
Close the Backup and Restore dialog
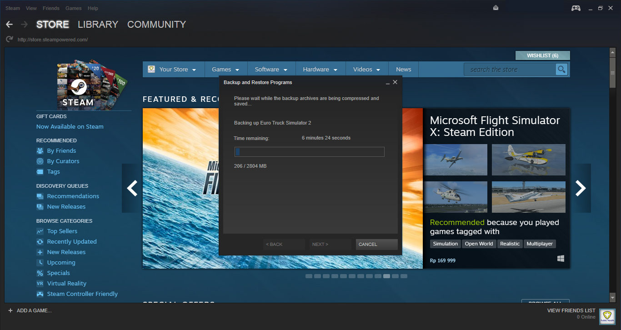click(x=395, y=82)
